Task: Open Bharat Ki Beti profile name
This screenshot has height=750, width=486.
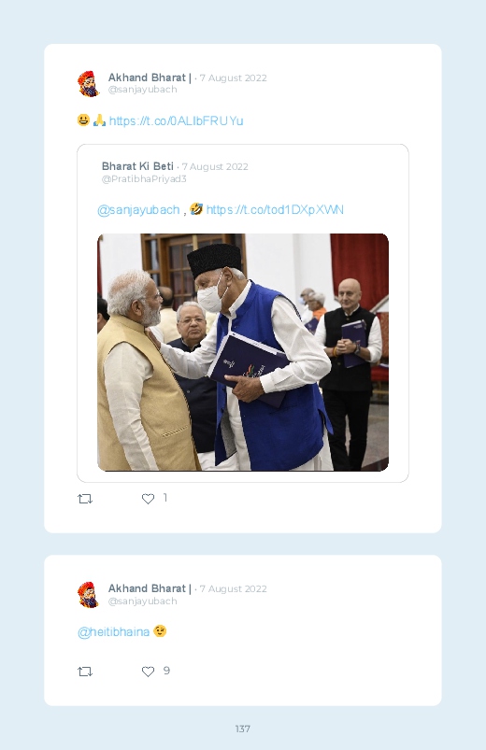Action: click(137, 166)
